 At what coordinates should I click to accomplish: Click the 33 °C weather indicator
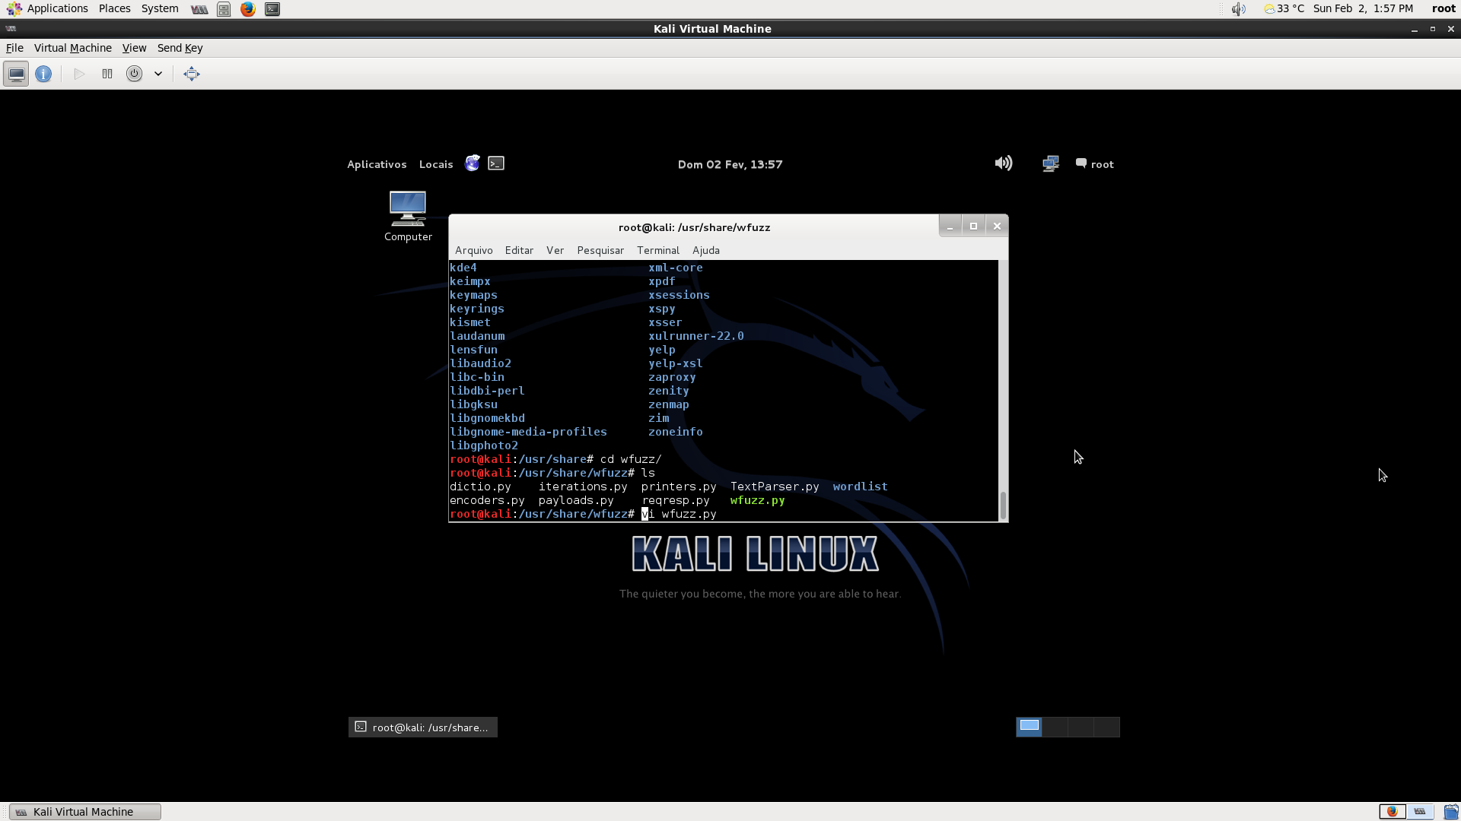tap(1284, 8)
